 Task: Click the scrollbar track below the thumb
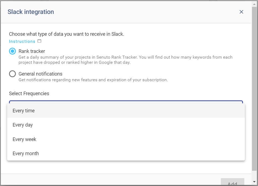pos(254,175)
